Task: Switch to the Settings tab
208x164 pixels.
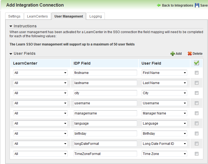Action: [x=14, y=16]
